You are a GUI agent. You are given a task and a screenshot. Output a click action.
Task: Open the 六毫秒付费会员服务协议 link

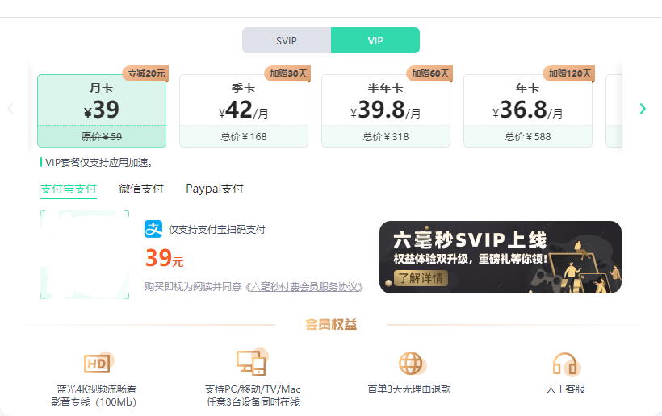point(304,287)
